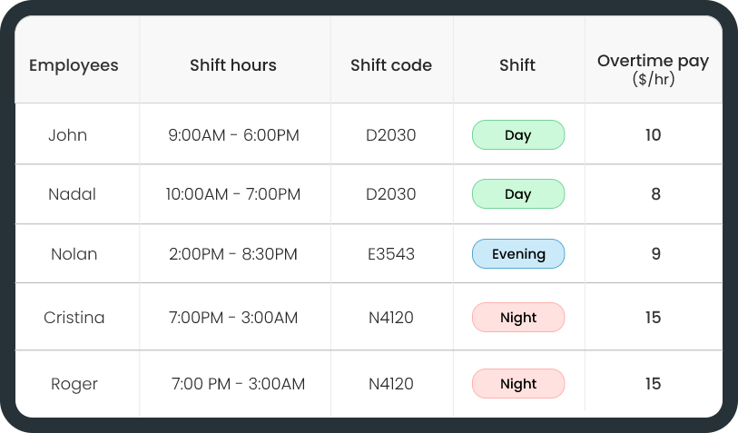Select the Day badge in Nadal's row
The height and width of the screenshot is (433, 738).
[x=518, y=194]
